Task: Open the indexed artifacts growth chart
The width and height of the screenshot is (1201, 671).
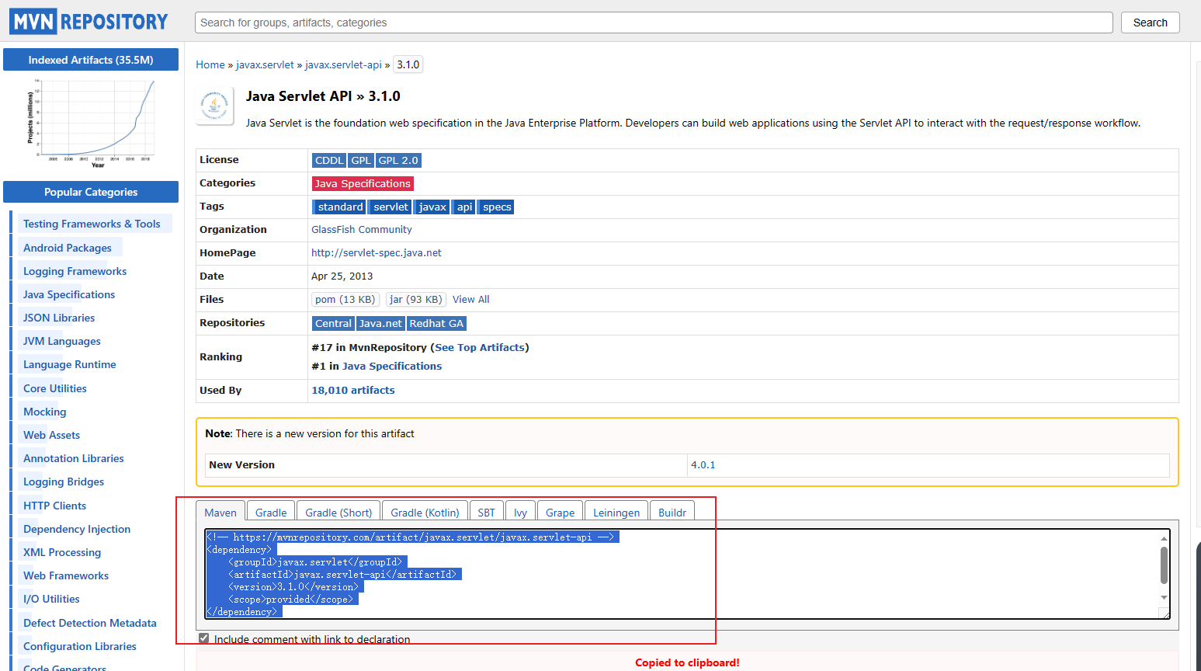Action: point(91,123)
